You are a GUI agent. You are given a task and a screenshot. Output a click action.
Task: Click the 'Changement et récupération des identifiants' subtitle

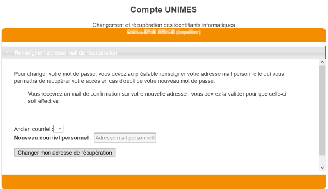tap(164, 25)
